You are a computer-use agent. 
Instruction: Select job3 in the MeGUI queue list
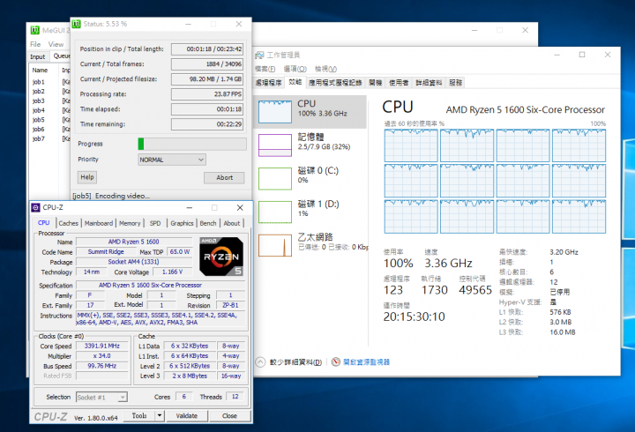click(x=39, y=101)
